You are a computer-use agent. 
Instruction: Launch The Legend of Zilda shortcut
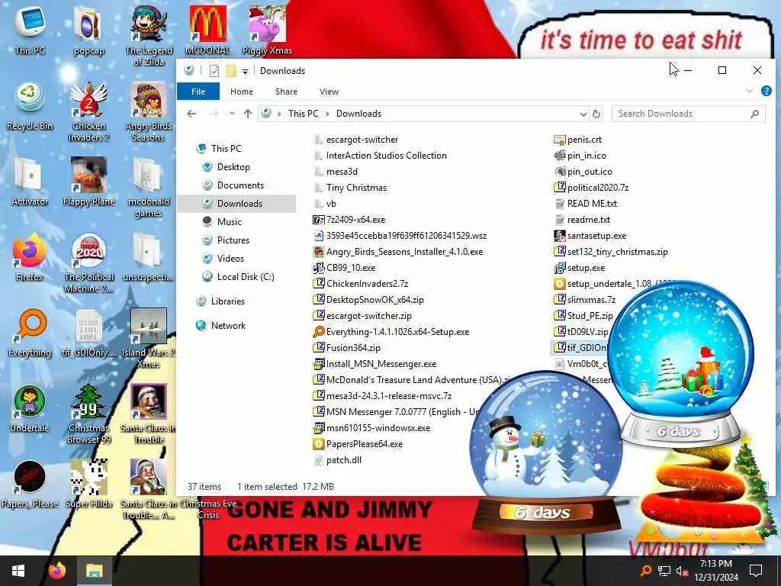click(x=149, y=35)
